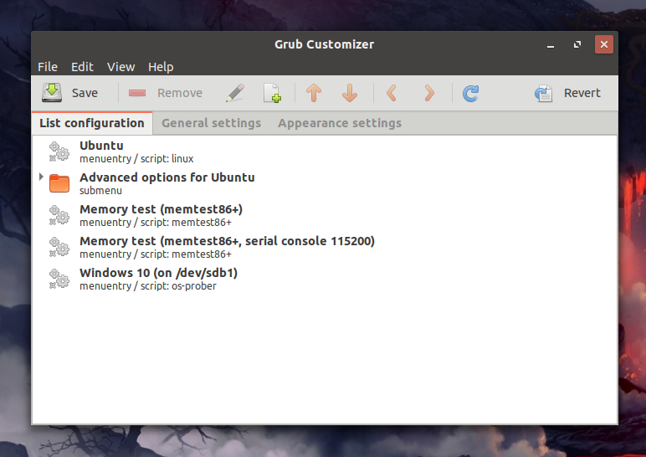The image size is (646, 457).
Task: Expand Advanced options for Ubuntu submenu
Action: 41,177
